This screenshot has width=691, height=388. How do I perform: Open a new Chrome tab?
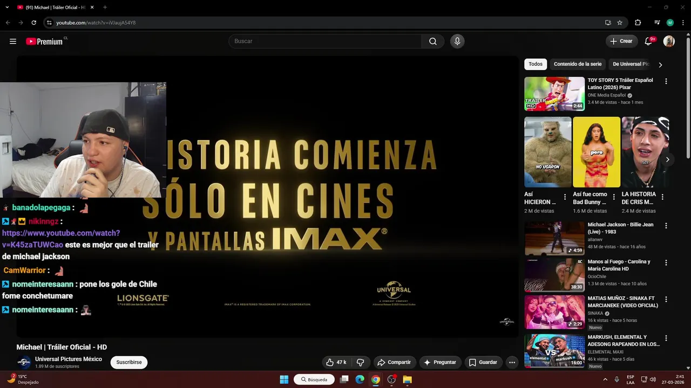pos(105,8)
